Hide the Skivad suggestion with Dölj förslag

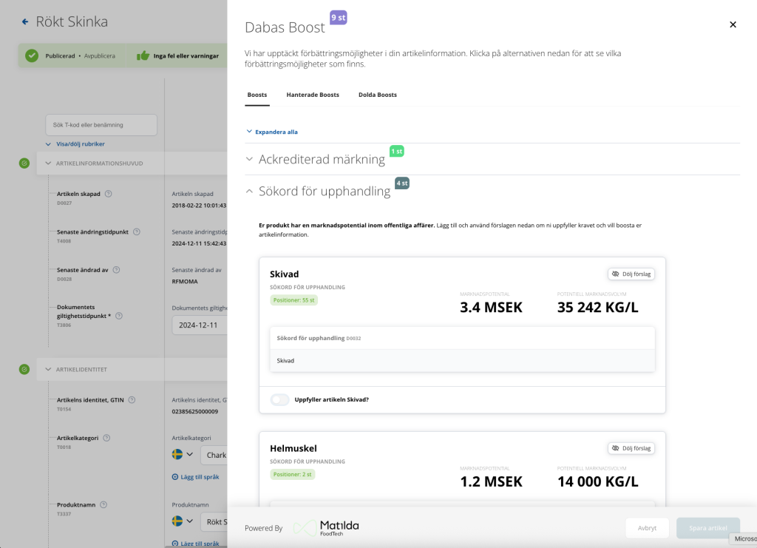[x=631, y=274]
